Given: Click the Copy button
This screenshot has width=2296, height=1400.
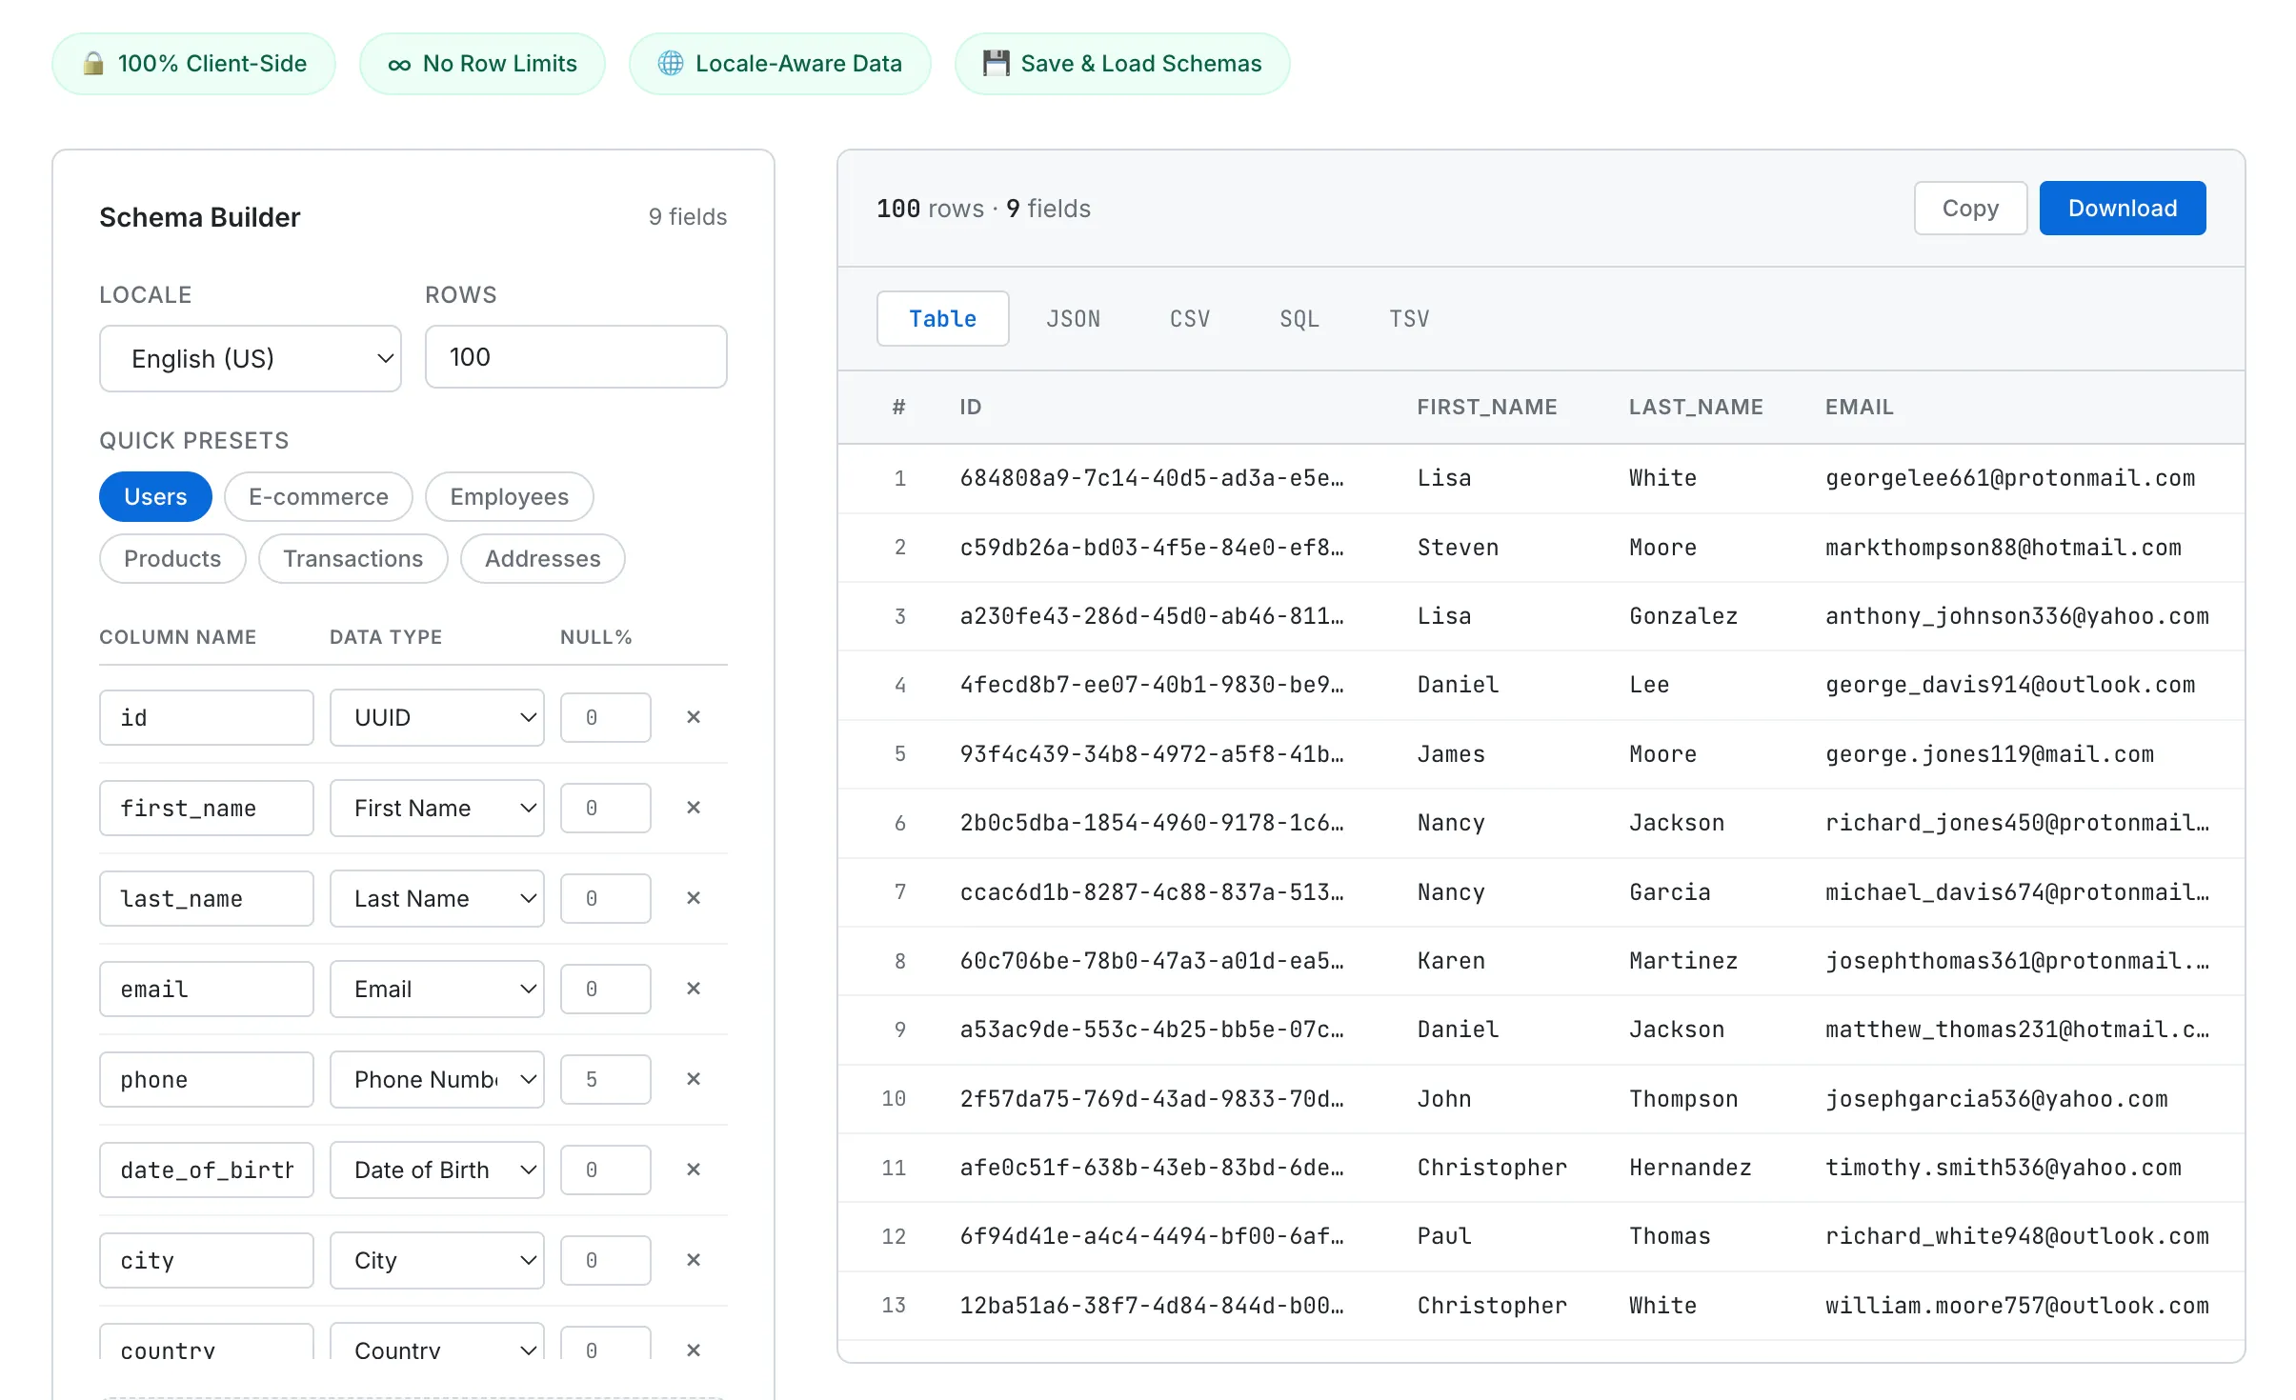Looking at the screenshot, I should [1970, 208].
